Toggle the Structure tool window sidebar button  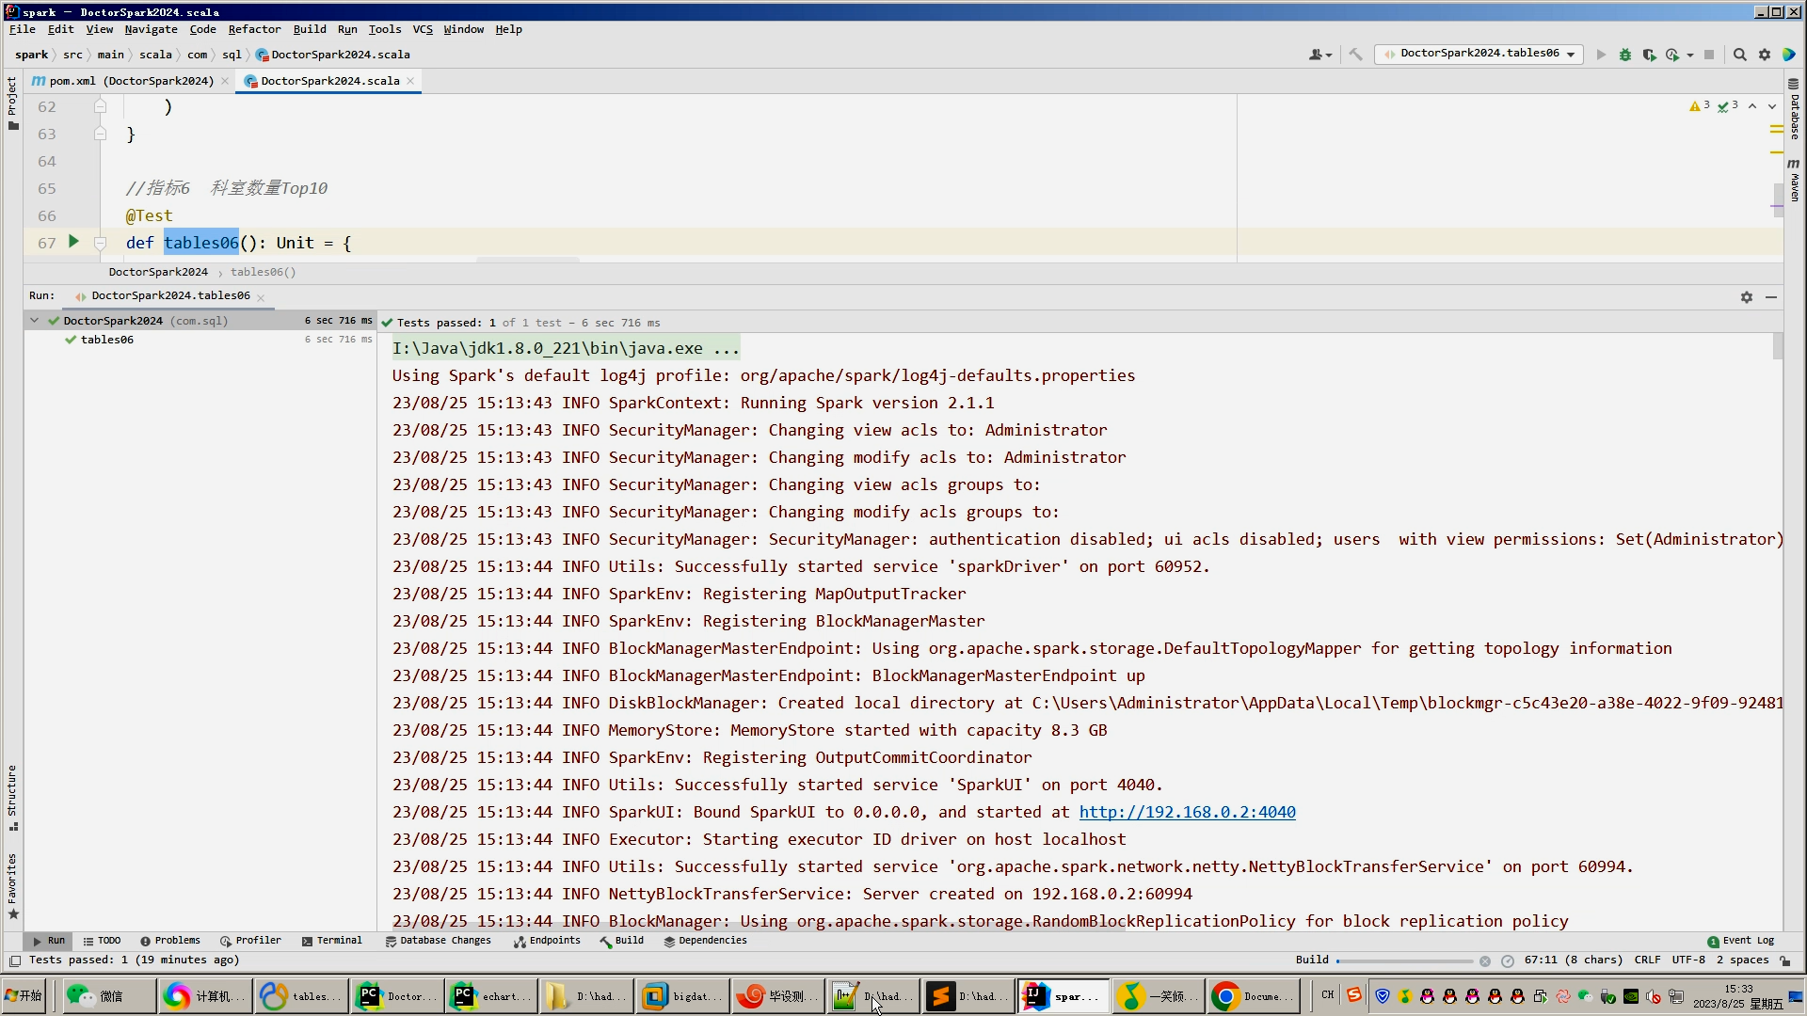pos(11,796)
